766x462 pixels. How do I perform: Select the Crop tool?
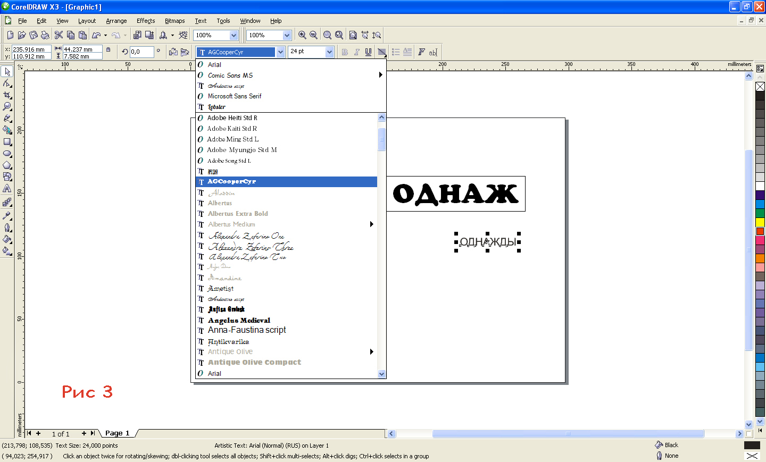coord(7,95)
